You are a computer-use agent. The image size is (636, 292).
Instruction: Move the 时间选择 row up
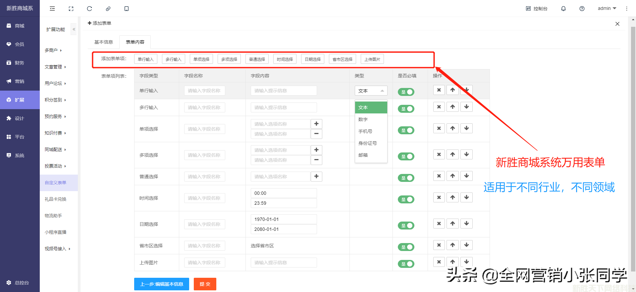point(452,197)
